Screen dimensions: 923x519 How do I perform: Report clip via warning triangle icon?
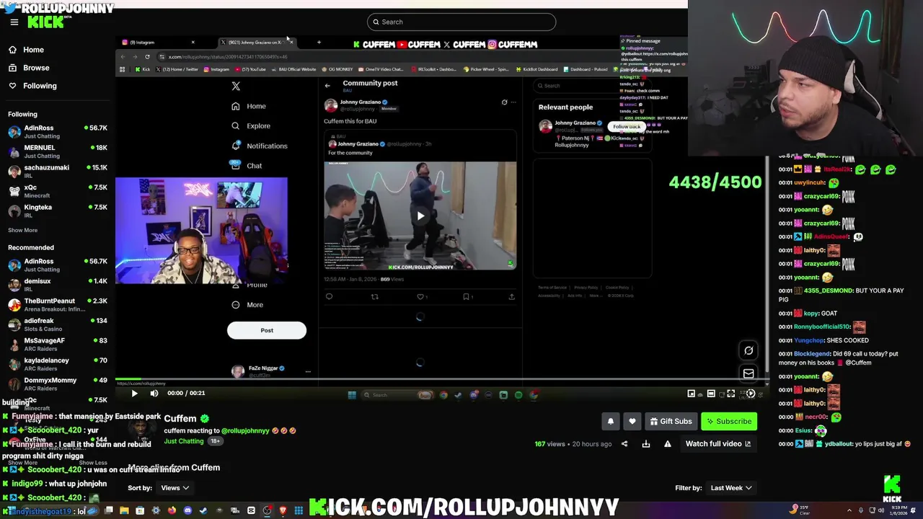tap(668, 444)
